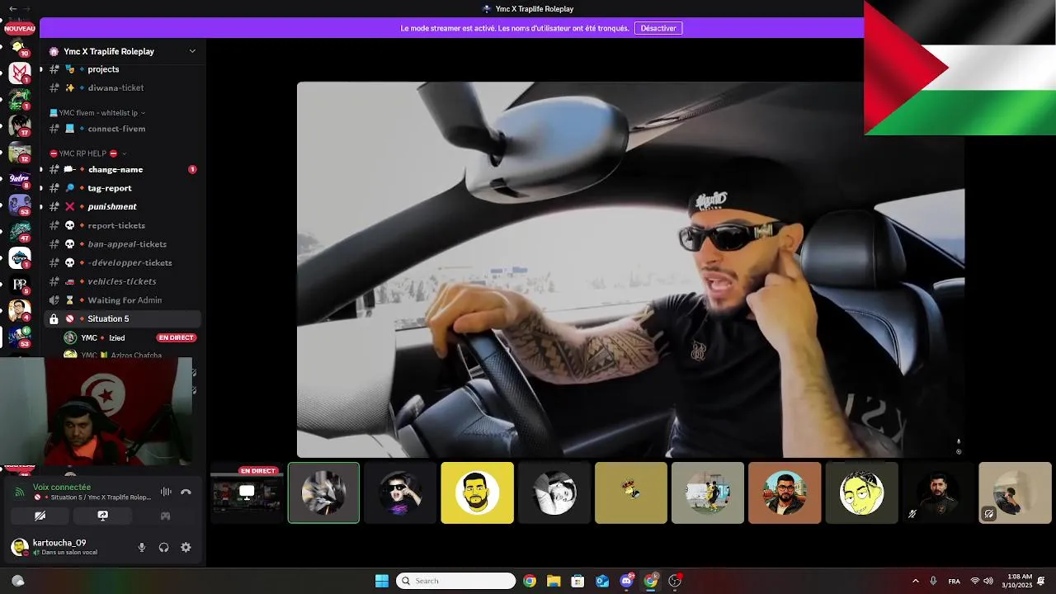
Task: Click the EN DIRECT badge next to Izied
Action: tap(177, 337)
